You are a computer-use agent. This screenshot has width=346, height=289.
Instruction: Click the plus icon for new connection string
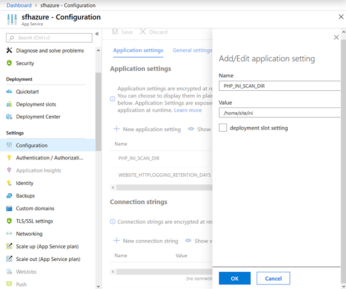(x=116, y=240)
